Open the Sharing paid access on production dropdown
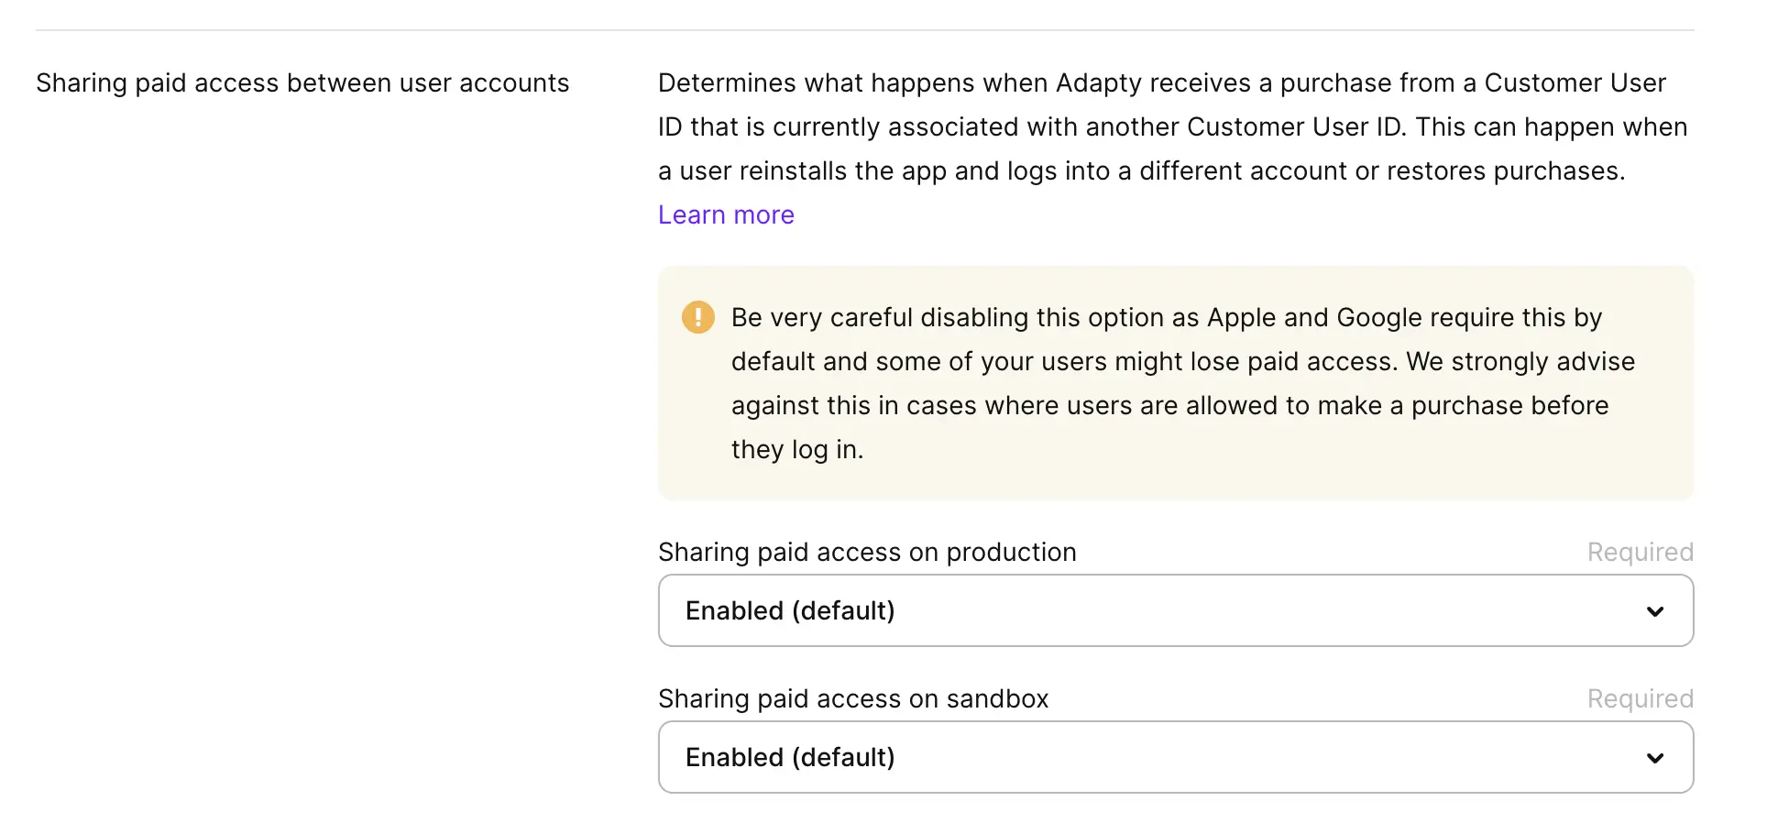The image size is (1767, 834). [1175, 610]
